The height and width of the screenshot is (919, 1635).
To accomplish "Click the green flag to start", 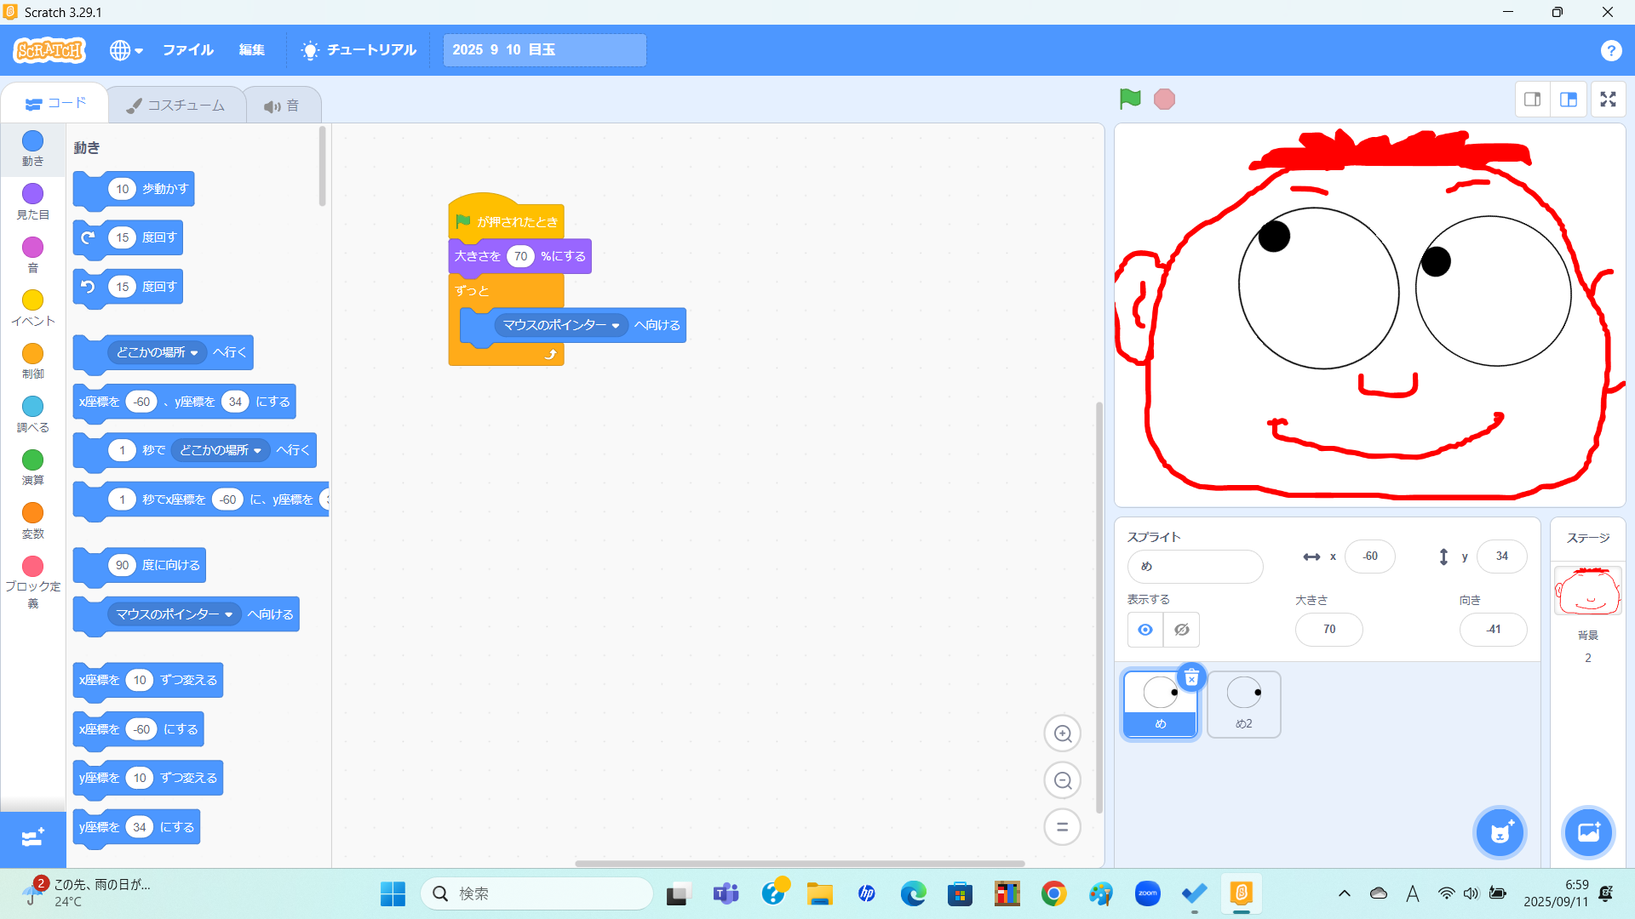I will (x=1129, y=100).
